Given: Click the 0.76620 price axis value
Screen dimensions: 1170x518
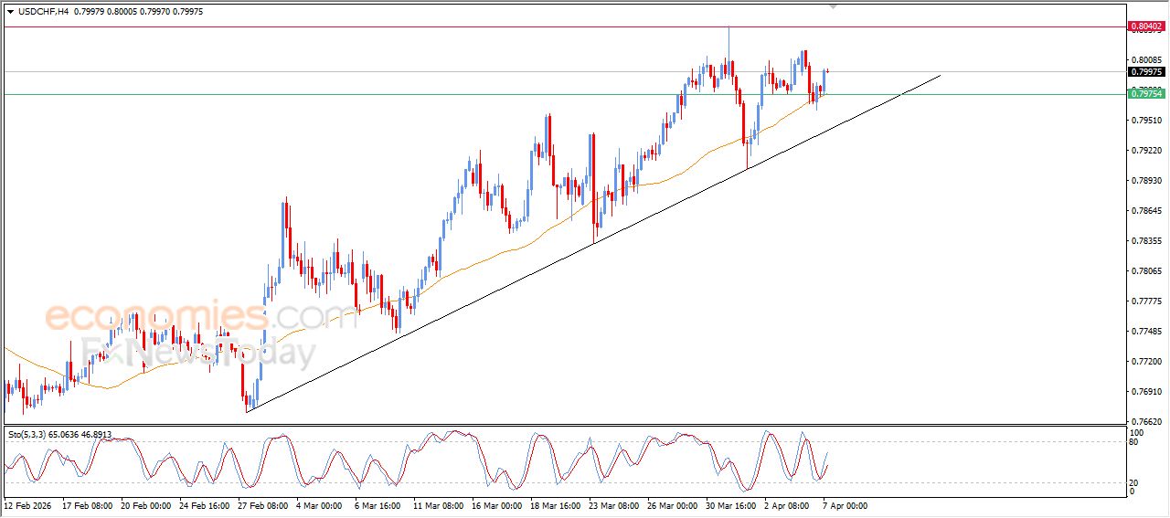Looking at the screenshot, I should (1146, 421).
